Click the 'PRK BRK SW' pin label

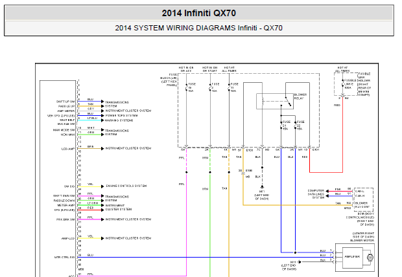tap(65, 219)
